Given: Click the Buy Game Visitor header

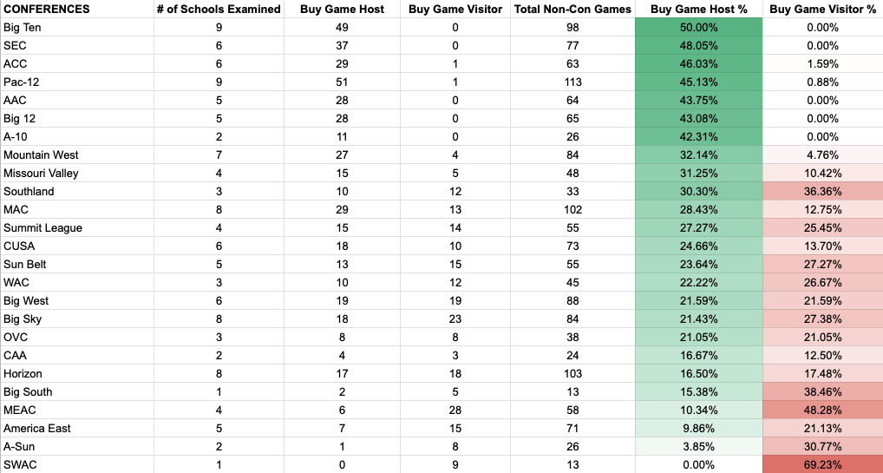Looking at the screenshot, I should (x=455, y=9).
